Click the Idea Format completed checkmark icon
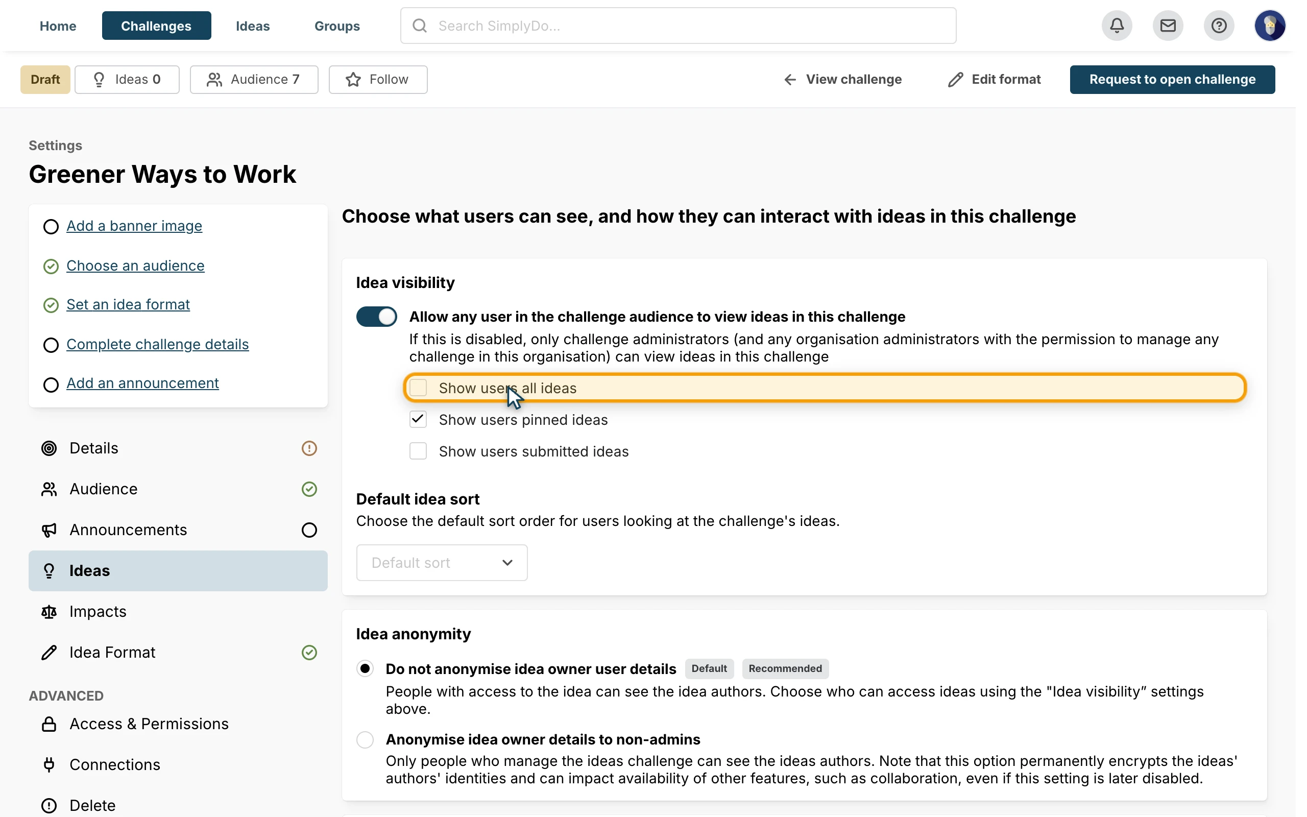 coord(309,652)
